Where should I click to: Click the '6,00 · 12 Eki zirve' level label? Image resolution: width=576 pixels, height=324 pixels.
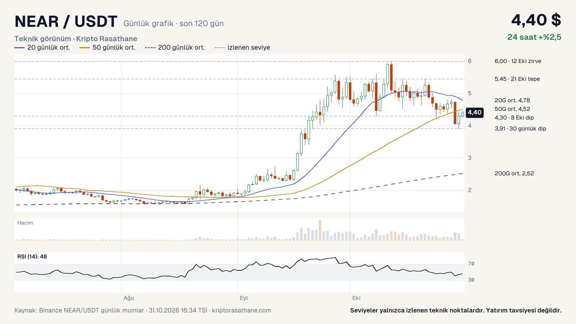click(518, 61)
